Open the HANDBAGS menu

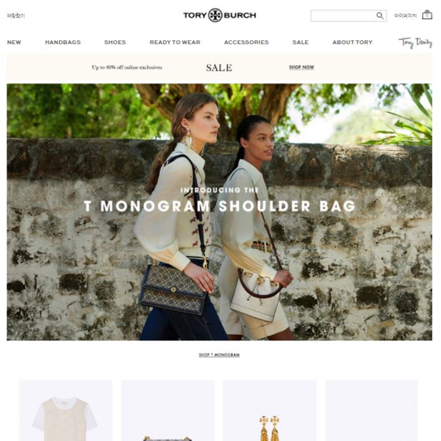pyautogui.click(x=63, y=42)
